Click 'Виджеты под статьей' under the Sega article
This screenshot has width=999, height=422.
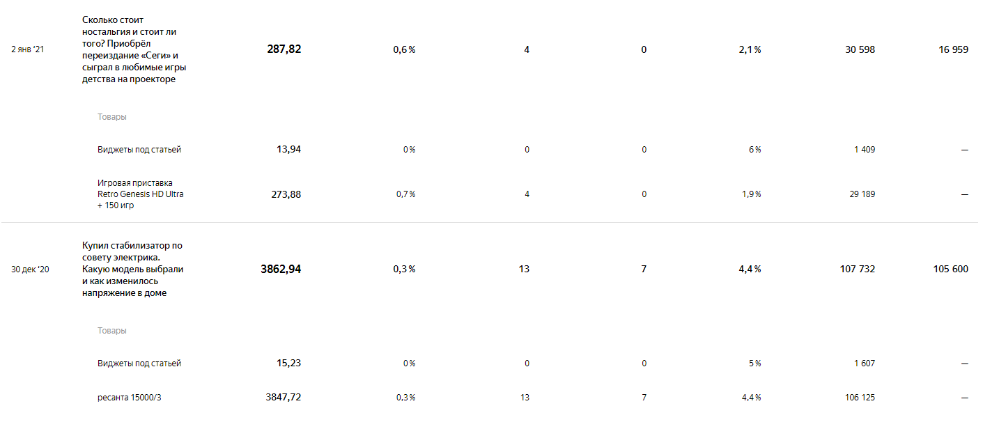tap(139, 150)
